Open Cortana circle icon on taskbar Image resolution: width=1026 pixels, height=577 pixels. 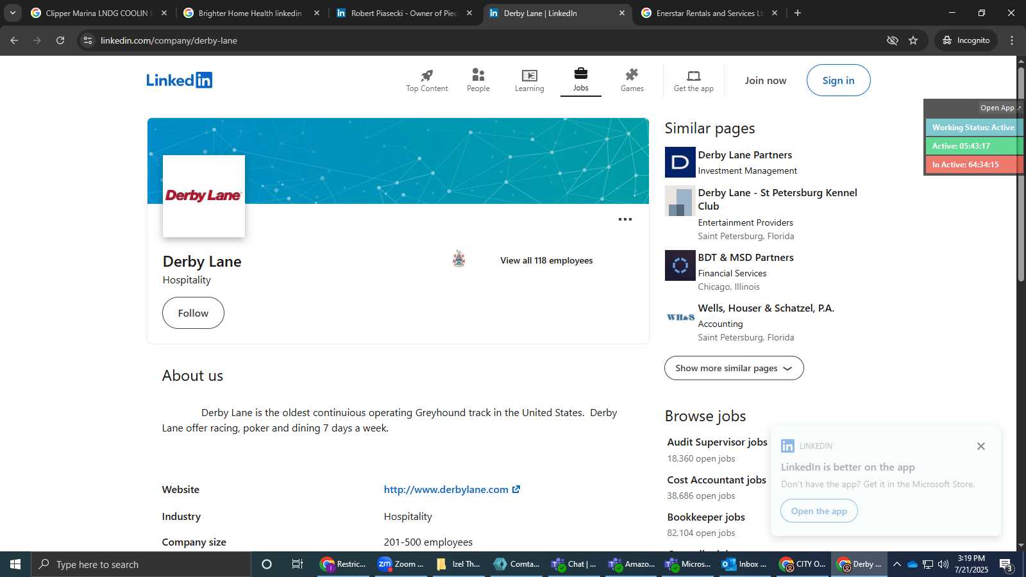pyautogui.click(x=267, y=564)
